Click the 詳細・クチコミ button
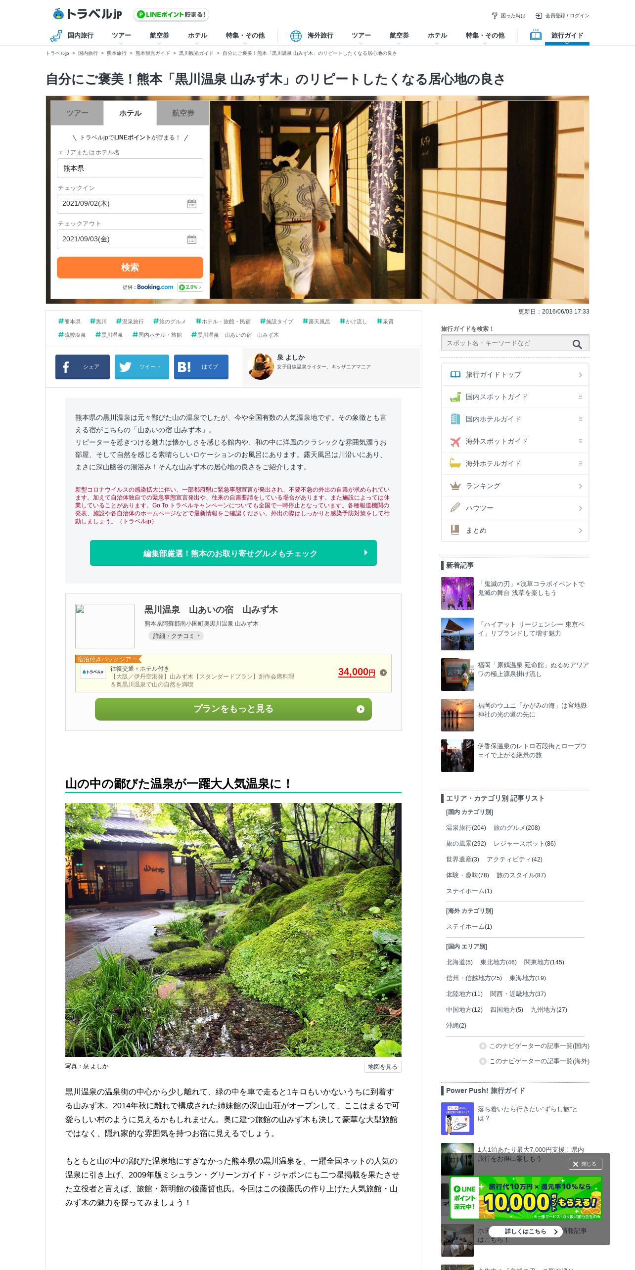 176,636
